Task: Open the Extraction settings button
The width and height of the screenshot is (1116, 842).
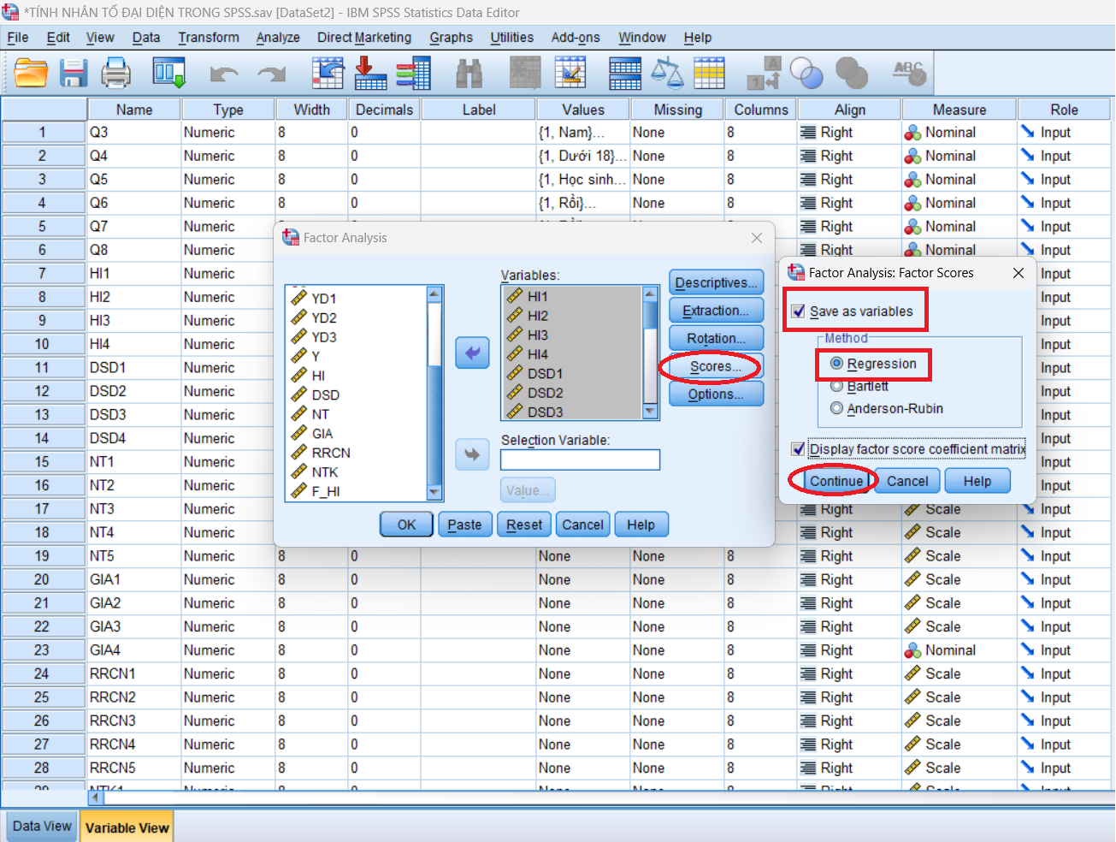Action: click(x=716, y=311)
